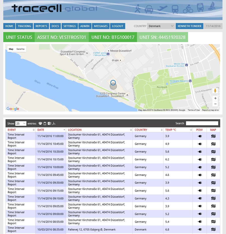Open map icon for 10:15:00 row
The width and height of the screenshot is (226, 234).
point(213,159)
